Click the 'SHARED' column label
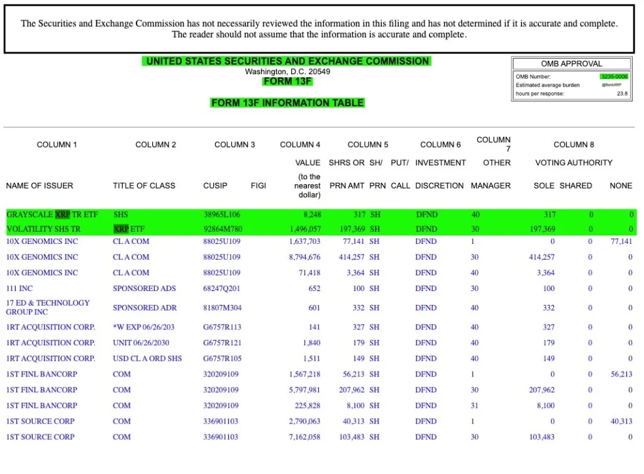Viewport: 644px width, 474px height. 576,185
